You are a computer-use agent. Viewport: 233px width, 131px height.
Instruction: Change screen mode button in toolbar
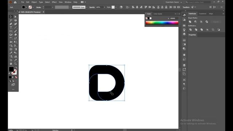tap(13, 85)
